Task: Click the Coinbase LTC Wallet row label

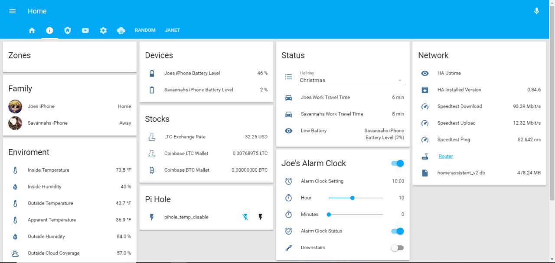Action: [x=186, y=154]
